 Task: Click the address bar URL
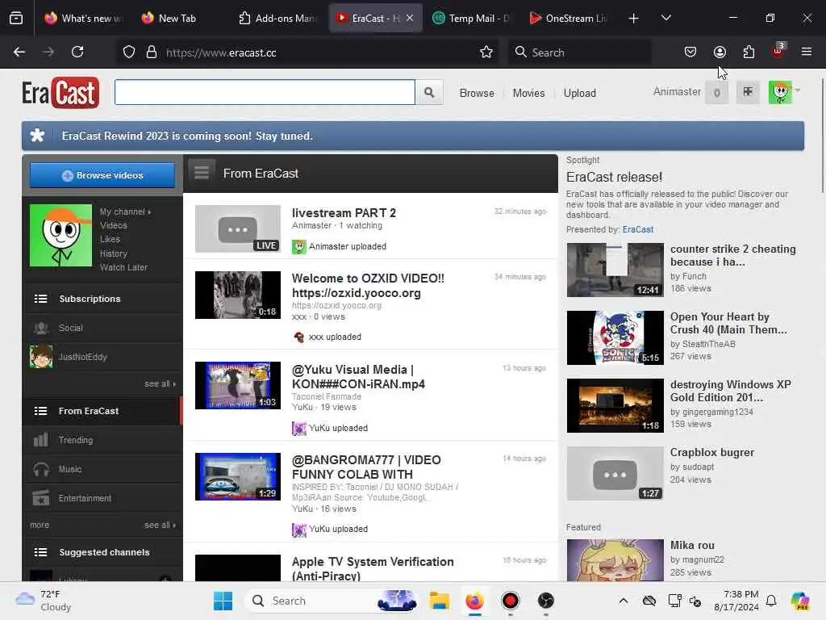[221, 52]
